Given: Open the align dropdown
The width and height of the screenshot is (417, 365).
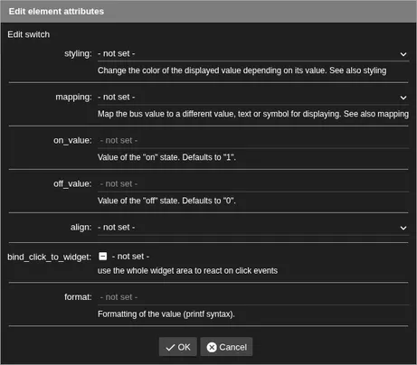Looking at the screenshot, I should point(253,228).
